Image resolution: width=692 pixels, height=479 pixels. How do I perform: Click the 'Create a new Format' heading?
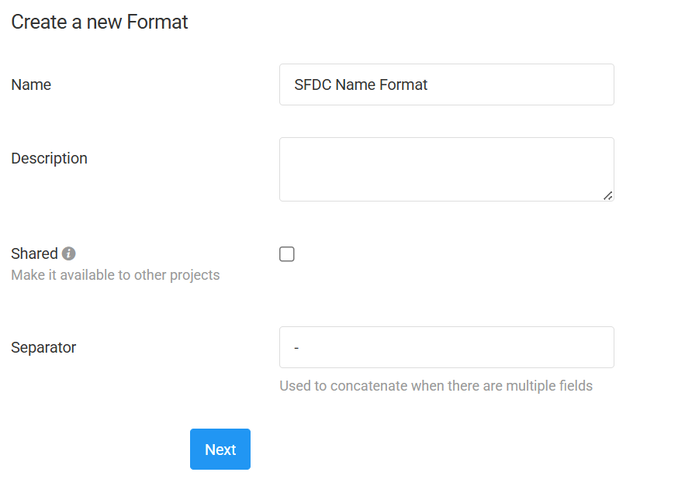pyautogui.click(x=99, y=22)
